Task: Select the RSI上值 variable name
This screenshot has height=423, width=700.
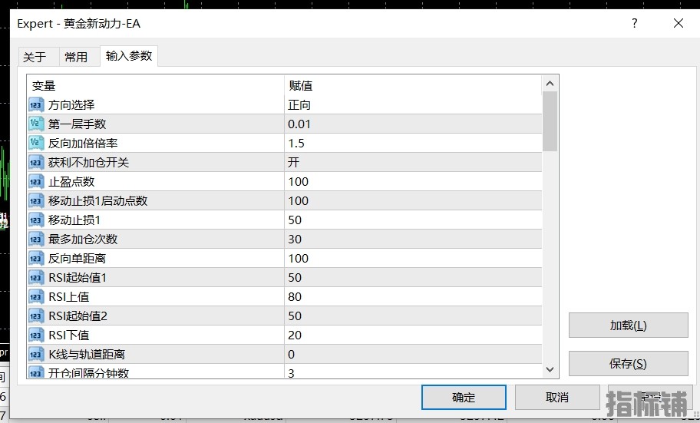Action: [x=69, y=297]
